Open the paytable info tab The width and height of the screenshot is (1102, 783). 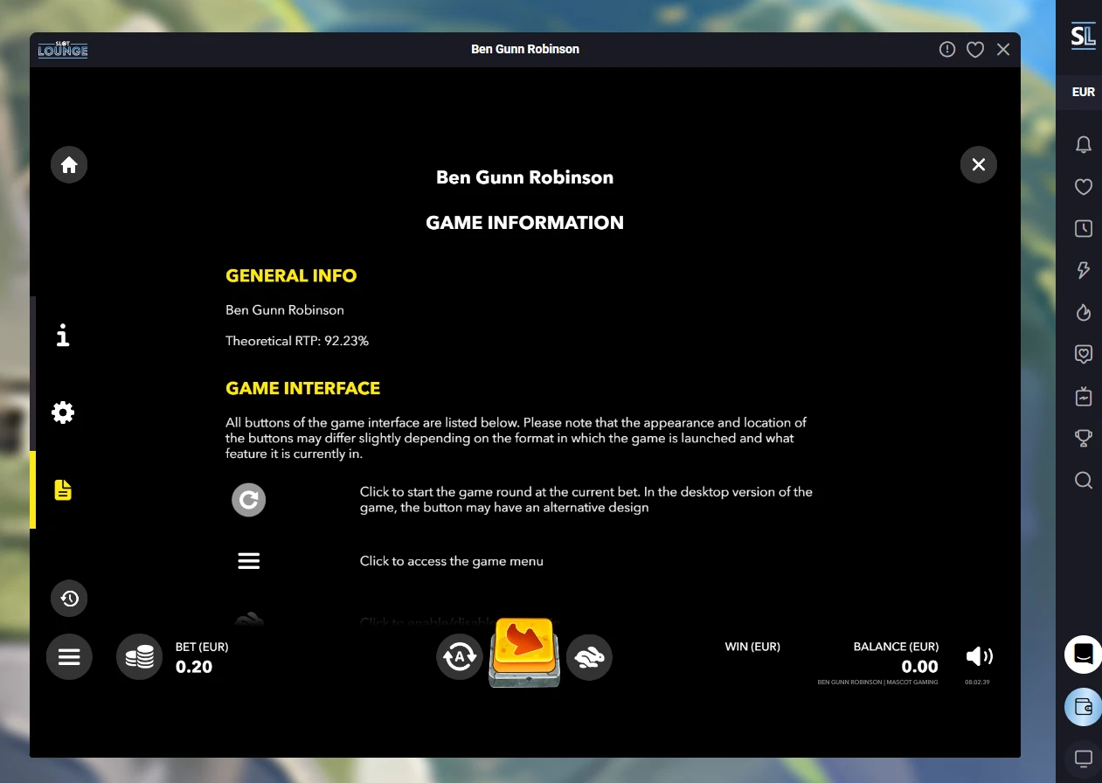click(x=63, y=336)
